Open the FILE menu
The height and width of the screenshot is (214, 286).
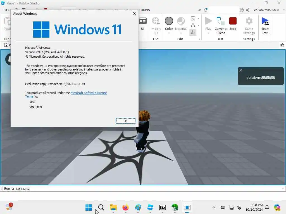click(x=7, y=10)
